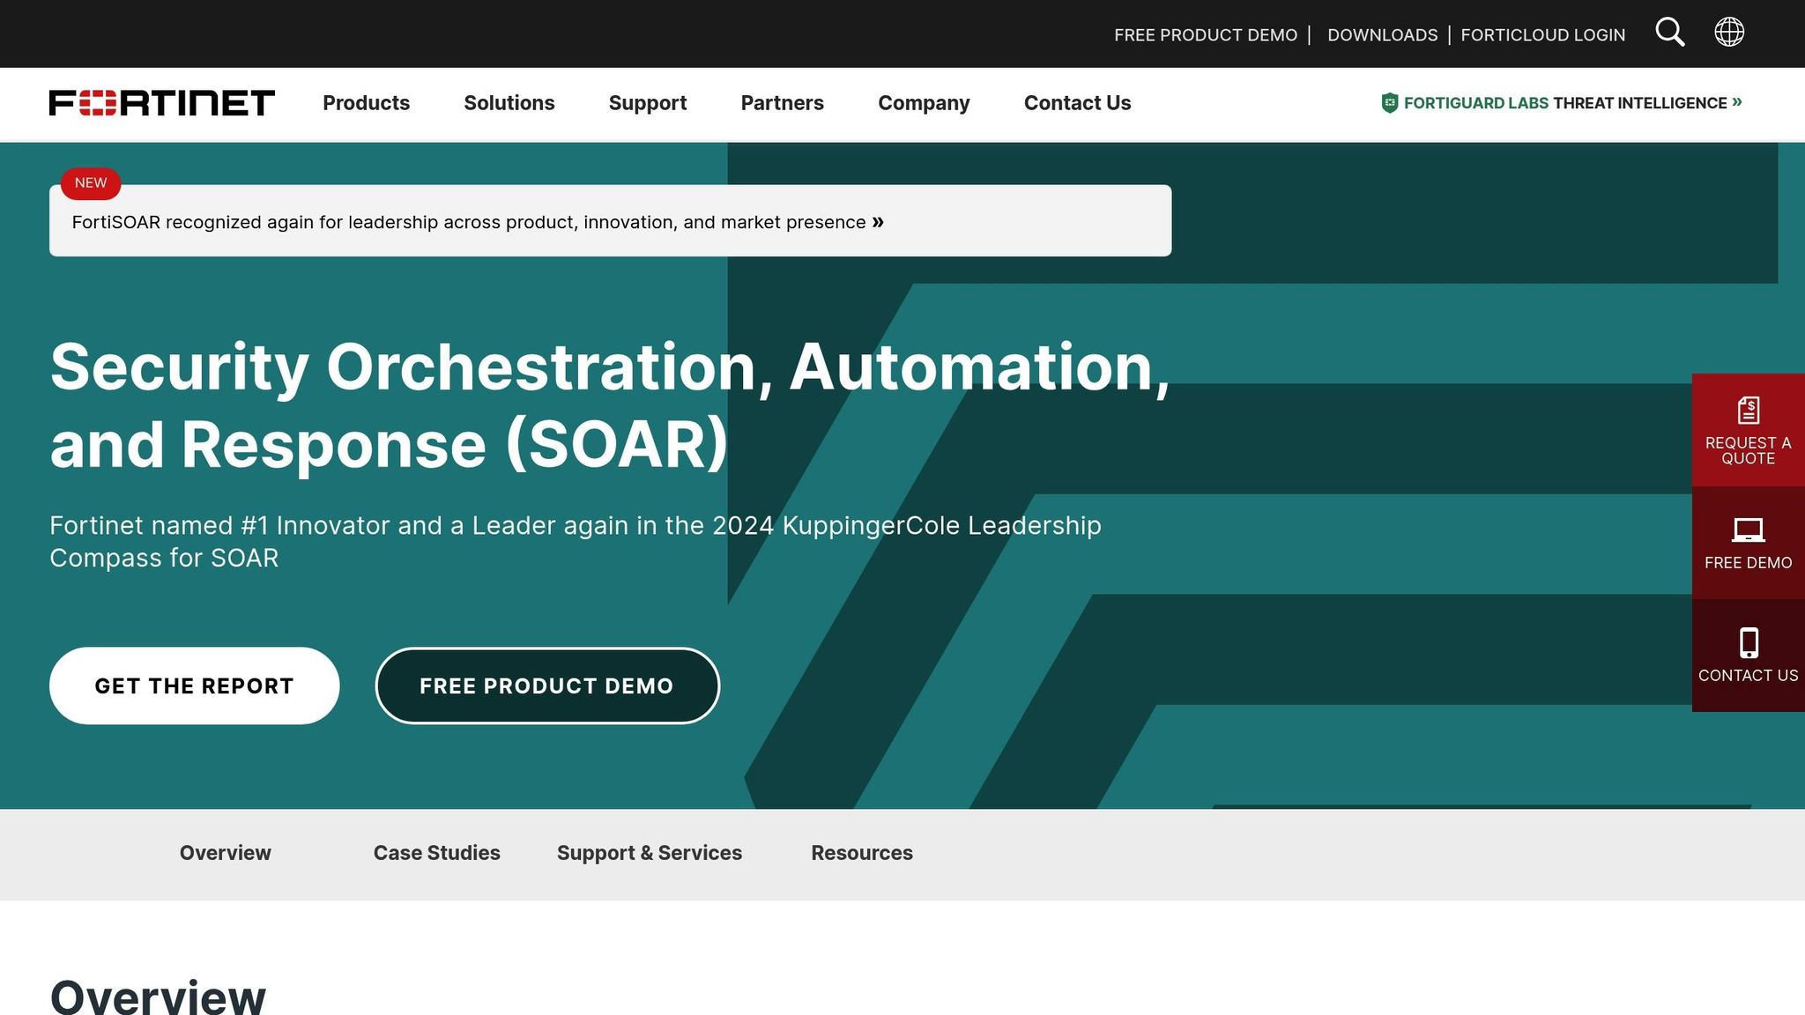1805x1015 pixels.
Task: Open the Company menu
Action: (x=923, y=103)
